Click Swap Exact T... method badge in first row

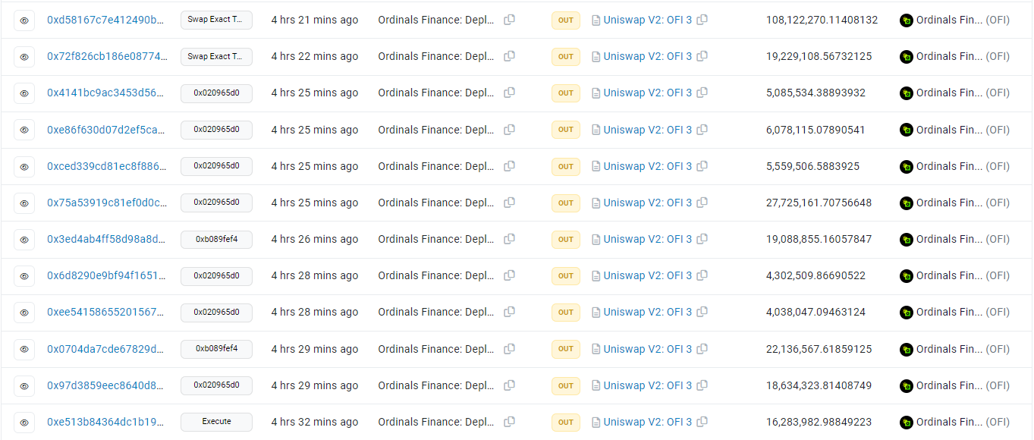pos(216,20)
